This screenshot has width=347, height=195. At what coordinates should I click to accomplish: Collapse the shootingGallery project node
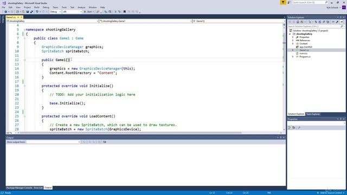(290, 34)
